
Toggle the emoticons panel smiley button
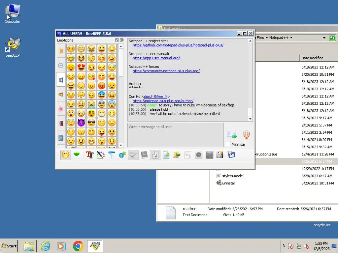[x=66, y=155]
